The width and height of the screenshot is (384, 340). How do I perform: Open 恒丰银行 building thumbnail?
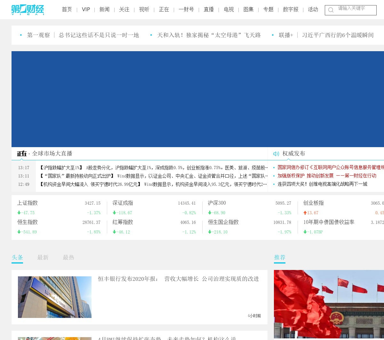tap(55, 297)
